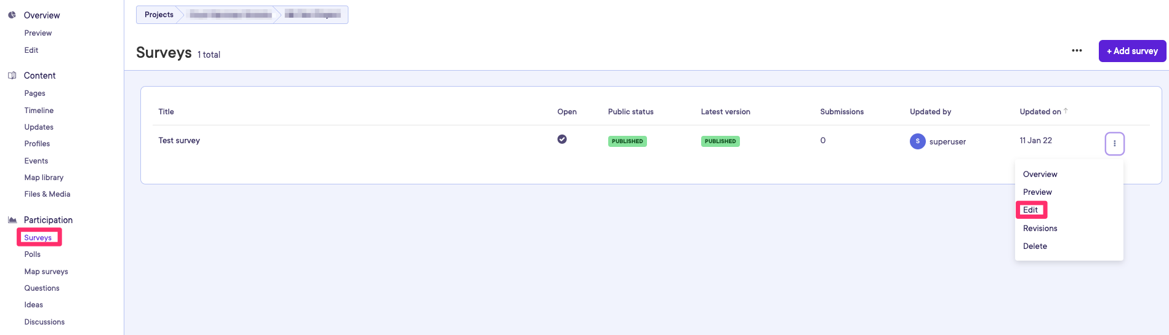Click the Test survey row actions kebab button
The image size is (1169, 335).
(1114, 144)
